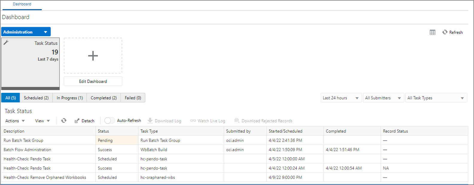
Task: Open the View menu
Action: pos(42,121)
